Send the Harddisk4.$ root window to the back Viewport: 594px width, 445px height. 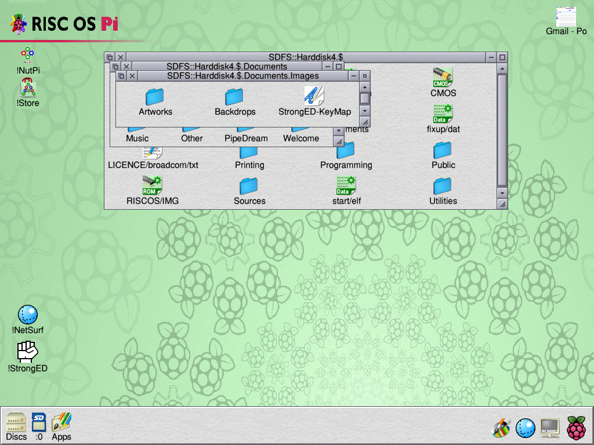pyautogui.click(x=110, y=57)
